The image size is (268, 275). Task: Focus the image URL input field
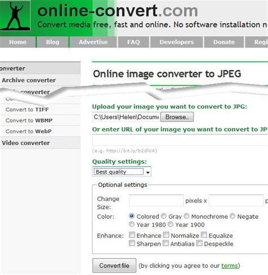(180, 140)
